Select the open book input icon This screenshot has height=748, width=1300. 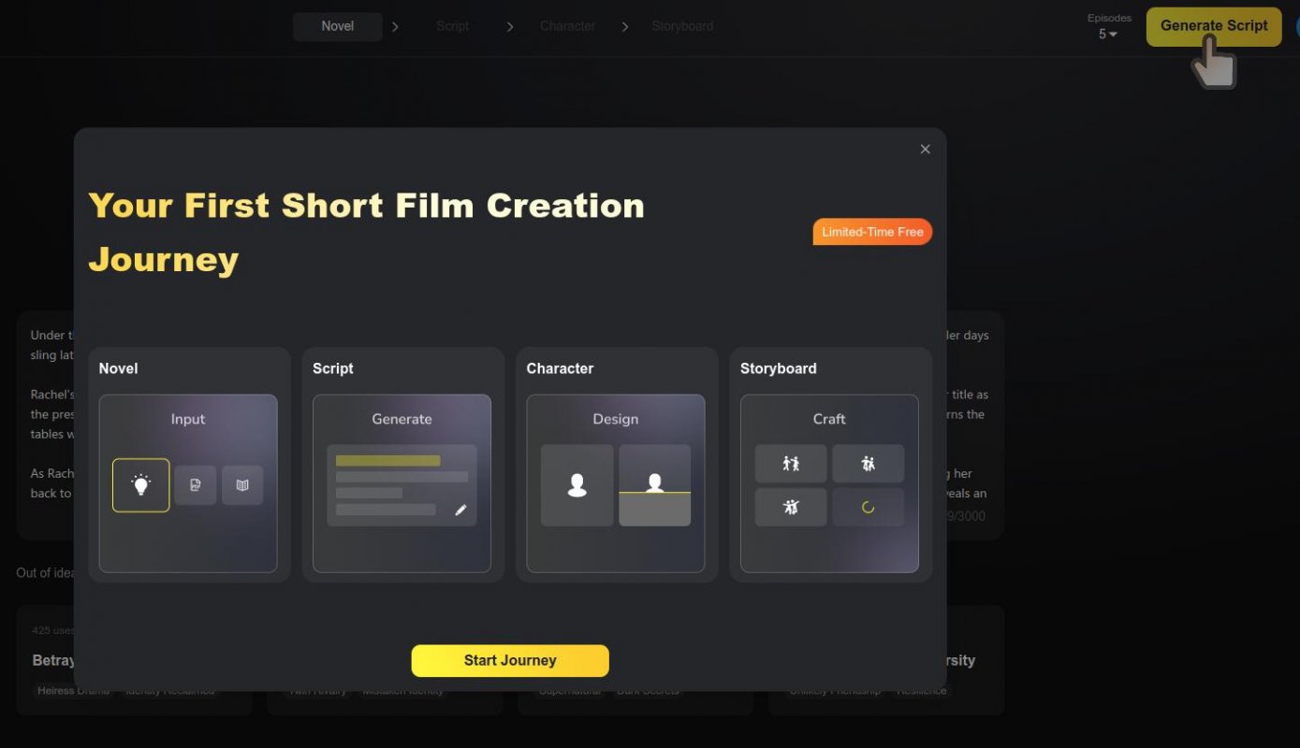(x=242, y=485)
